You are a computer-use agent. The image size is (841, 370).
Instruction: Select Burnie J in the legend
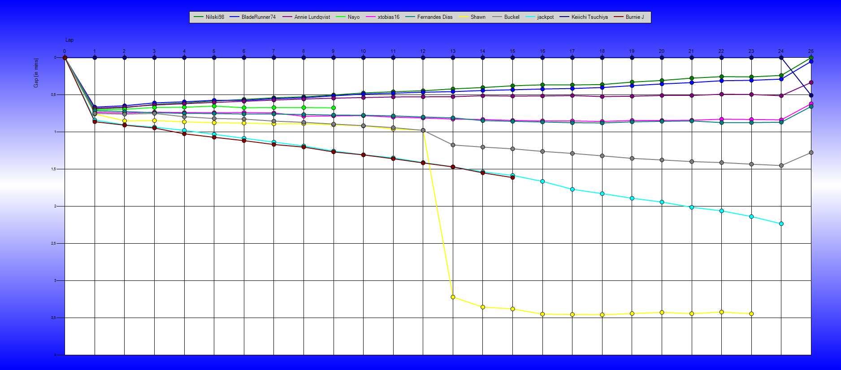[x=634, y=17]
